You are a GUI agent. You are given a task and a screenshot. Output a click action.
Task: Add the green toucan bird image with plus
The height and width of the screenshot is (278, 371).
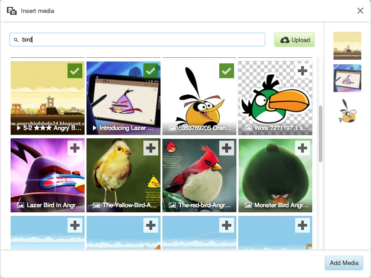[303, 71]
